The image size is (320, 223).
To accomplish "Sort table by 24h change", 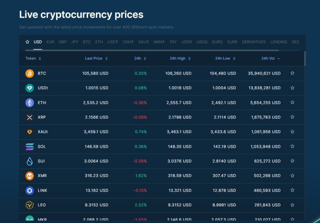I will 140,58.
